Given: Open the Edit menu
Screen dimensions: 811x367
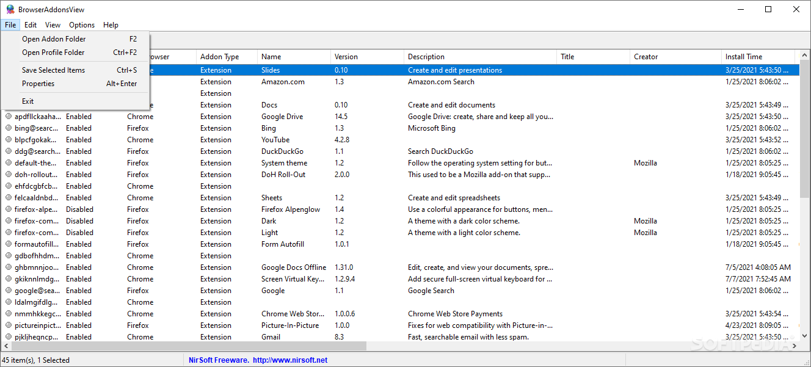Looking at the screenshot, I should point(31,25).
